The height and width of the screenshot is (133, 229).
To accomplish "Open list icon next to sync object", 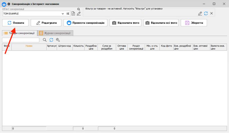I will (68, 13).
